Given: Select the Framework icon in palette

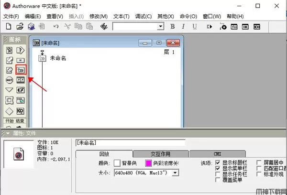Looking at the screenshot, I should pos(9,100).
